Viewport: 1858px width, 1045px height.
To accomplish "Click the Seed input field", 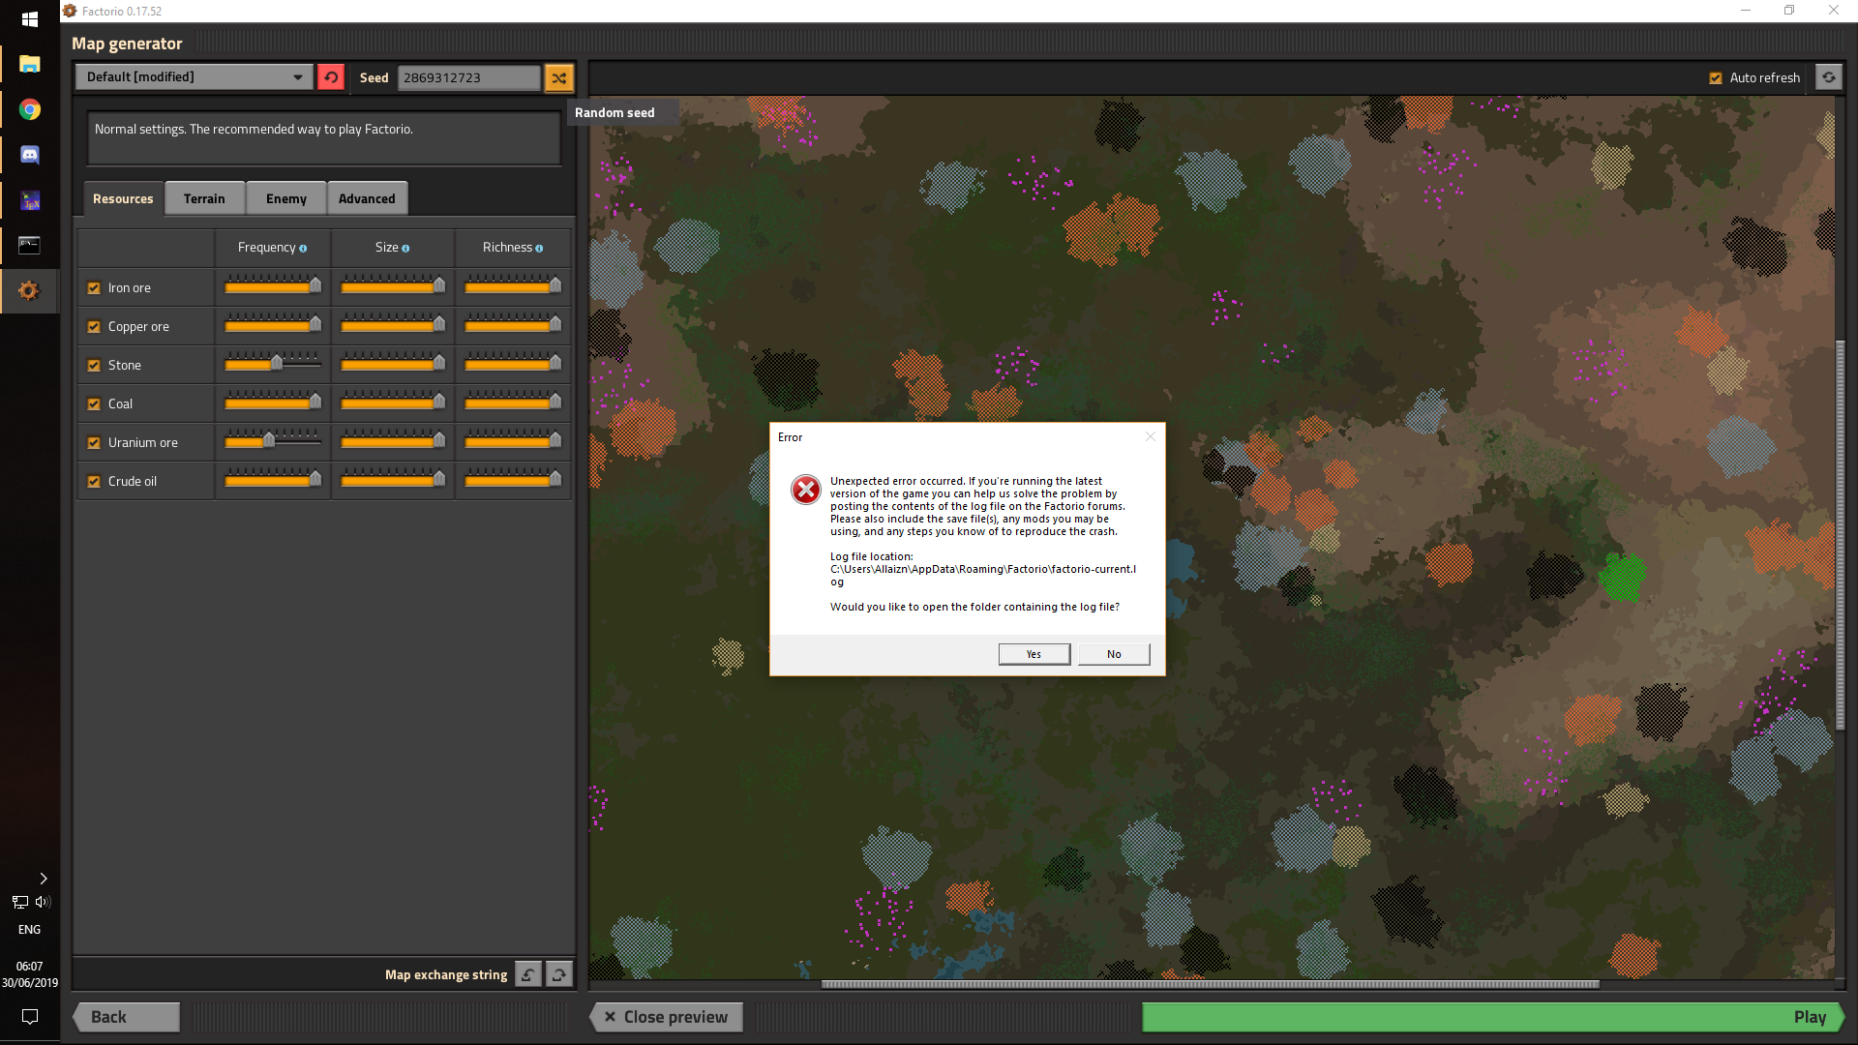I will [469, 77].
